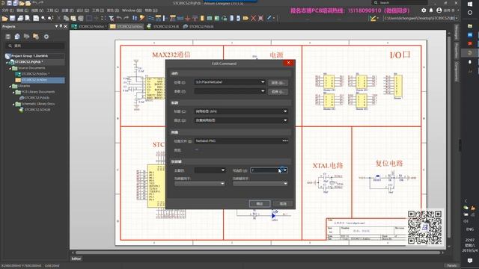The height and width of the screenshot is (269, 479).
Task: Switch to the STC89C52.PcbLib tab
Action: pos(198,27)
